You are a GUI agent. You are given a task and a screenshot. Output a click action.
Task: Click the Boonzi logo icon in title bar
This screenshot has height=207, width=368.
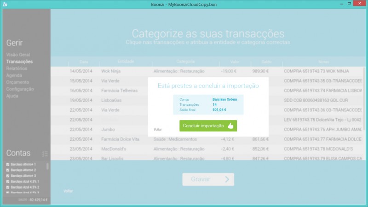click(x=5, y=4)
